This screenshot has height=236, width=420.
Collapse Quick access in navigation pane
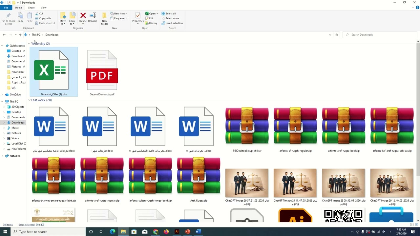pyautogui.click(x=2, y=46)
